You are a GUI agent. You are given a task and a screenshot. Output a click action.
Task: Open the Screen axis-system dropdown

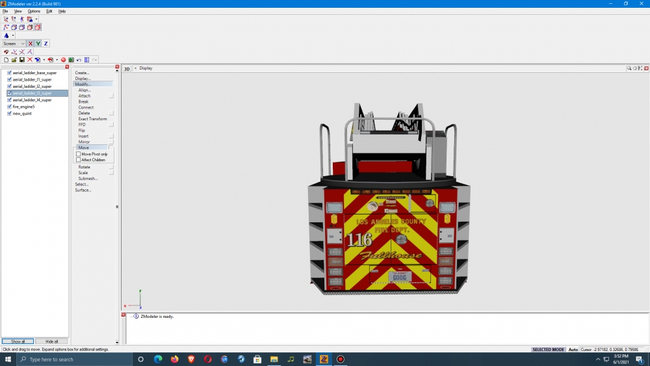point(14,44)
